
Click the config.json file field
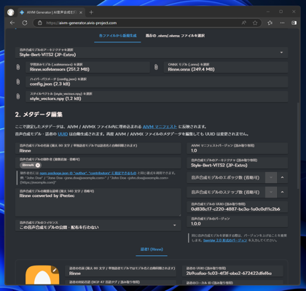click(157, 82)
